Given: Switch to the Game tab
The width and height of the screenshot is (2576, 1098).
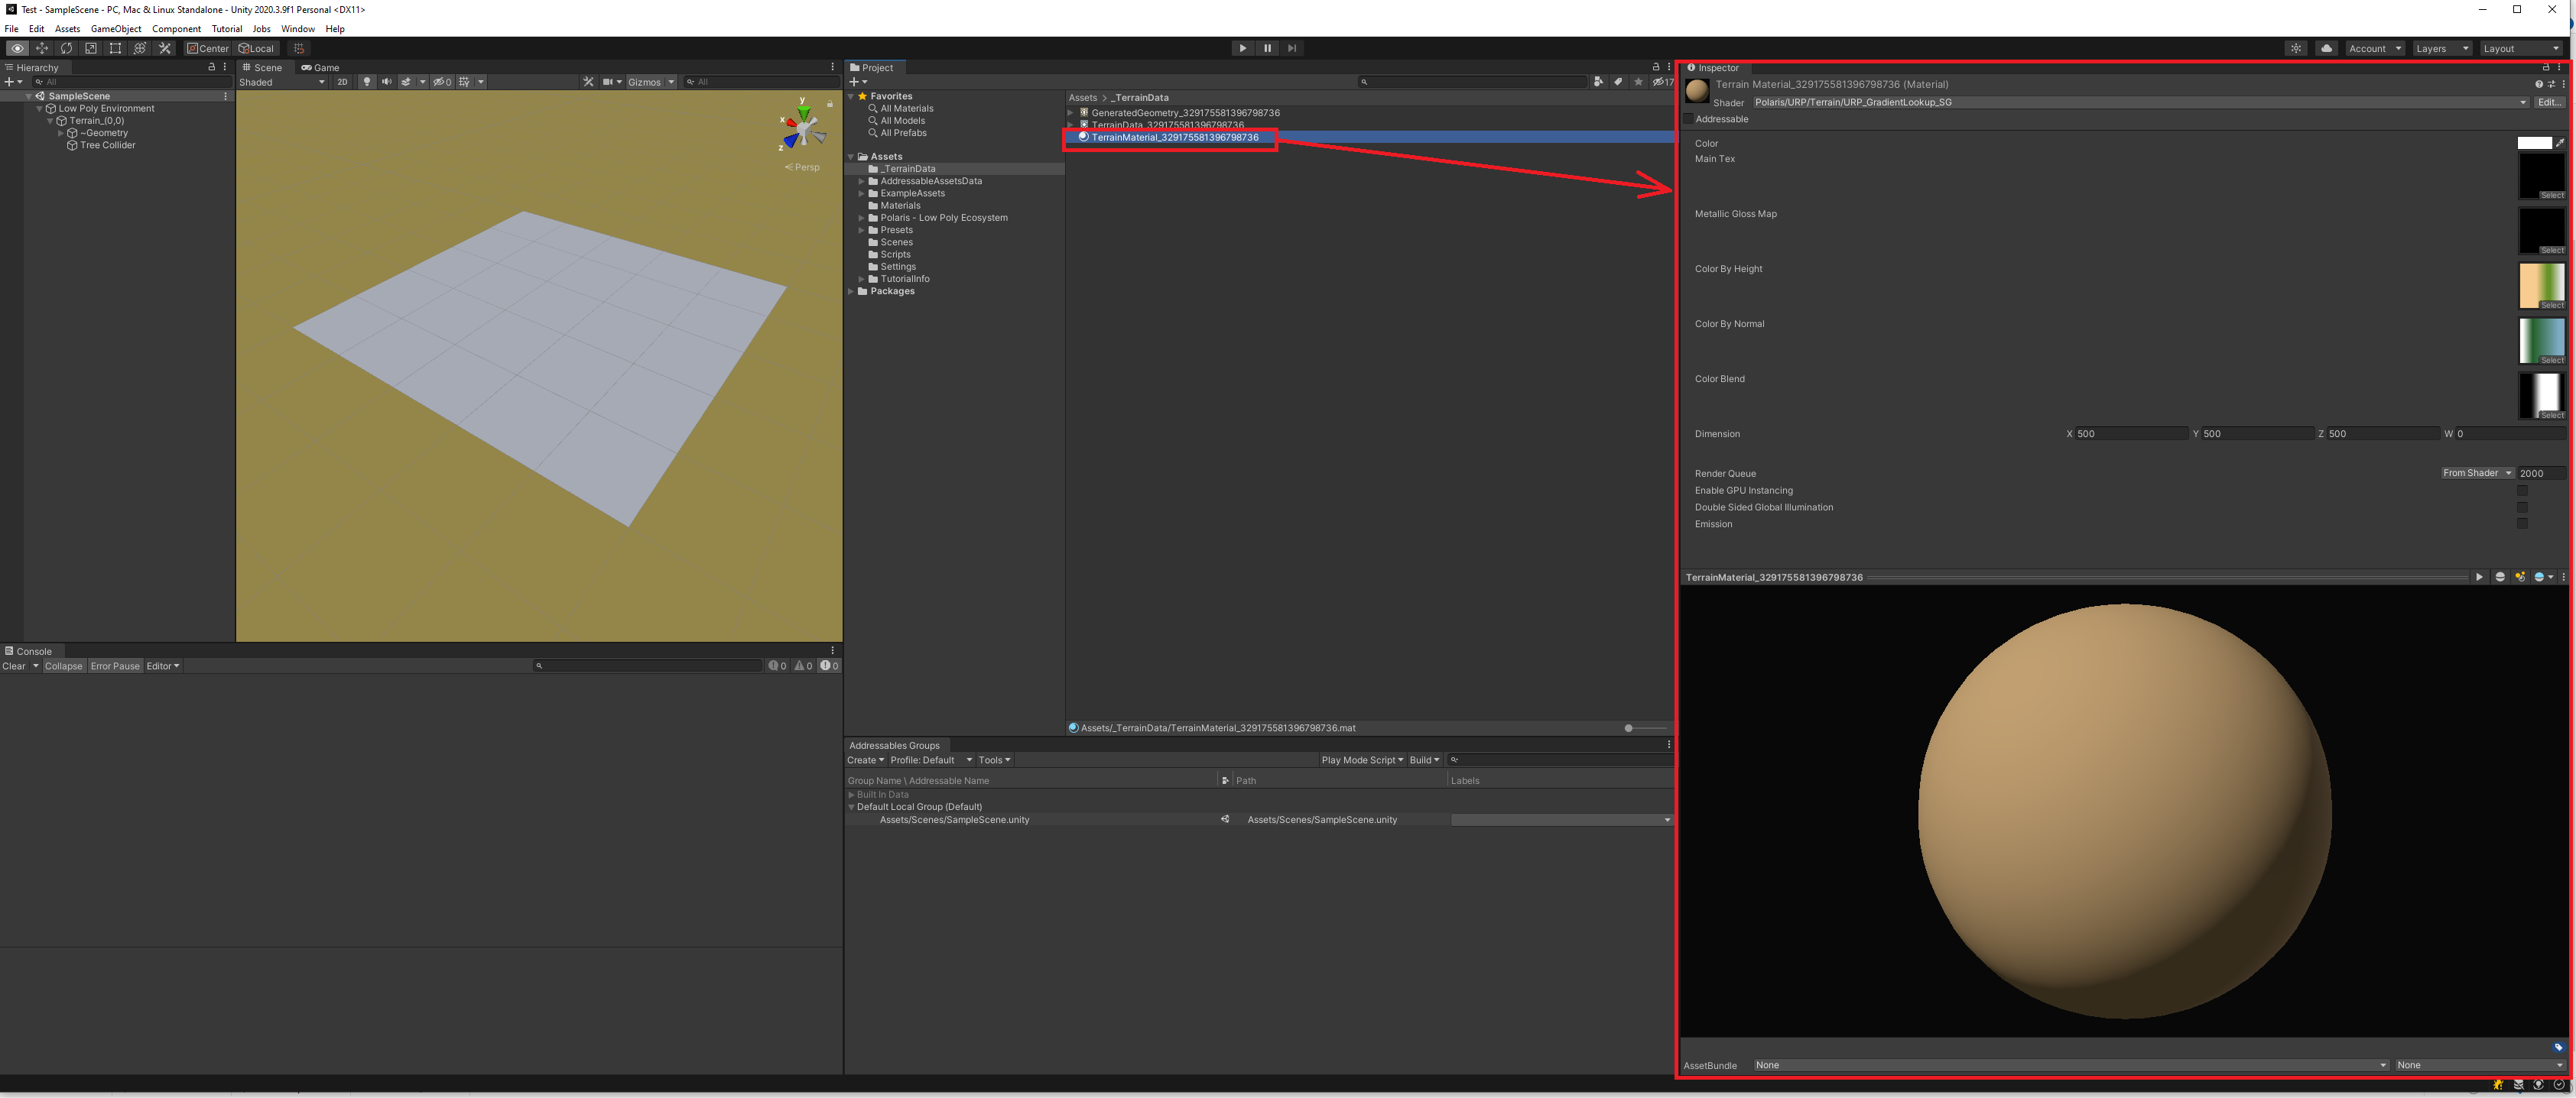Looking at the screenshot, I should 321,68.
